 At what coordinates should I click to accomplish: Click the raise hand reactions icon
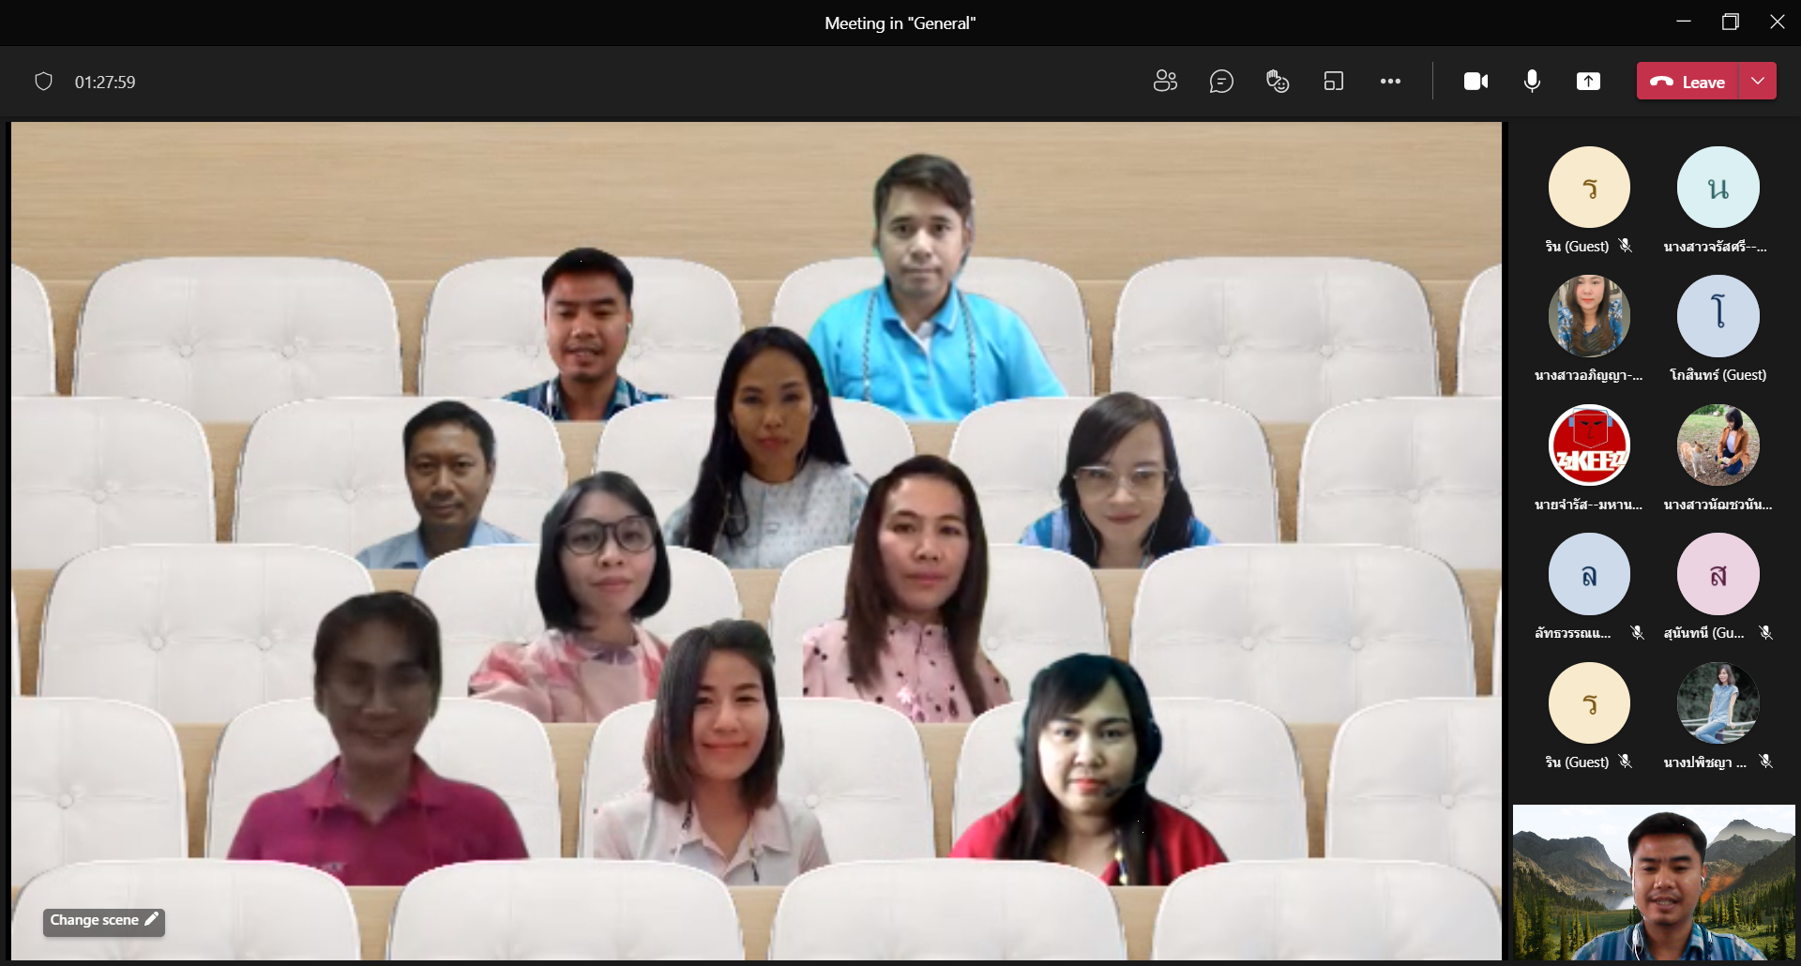click(x=1278, y=82)
